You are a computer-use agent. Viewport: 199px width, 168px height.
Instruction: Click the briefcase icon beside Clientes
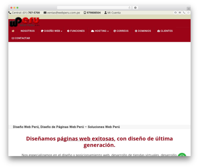[x=158, y=31]
